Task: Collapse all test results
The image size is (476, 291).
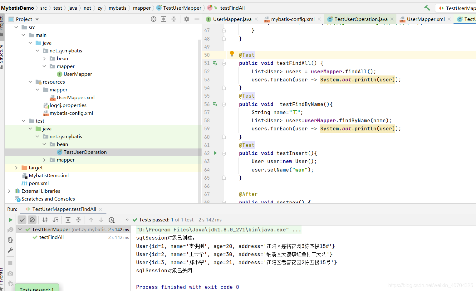Action: [78, 220]
